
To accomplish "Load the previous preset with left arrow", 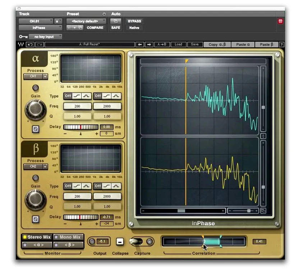I will (x=140, y=45).
